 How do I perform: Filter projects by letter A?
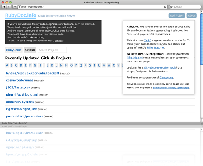tap(7, 65)
